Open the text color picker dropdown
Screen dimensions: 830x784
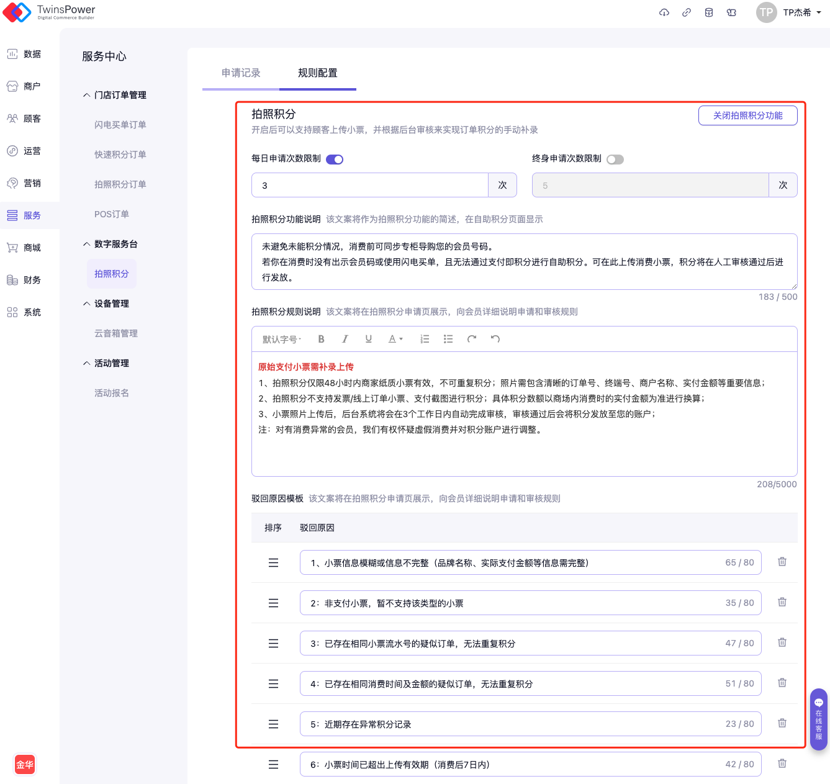[395, 339]
